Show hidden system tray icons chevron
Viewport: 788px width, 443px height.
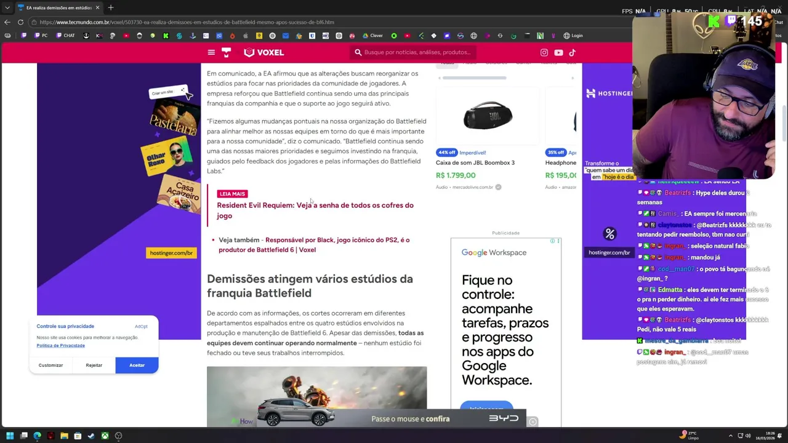pyautogui.click(x=731, y=436)
